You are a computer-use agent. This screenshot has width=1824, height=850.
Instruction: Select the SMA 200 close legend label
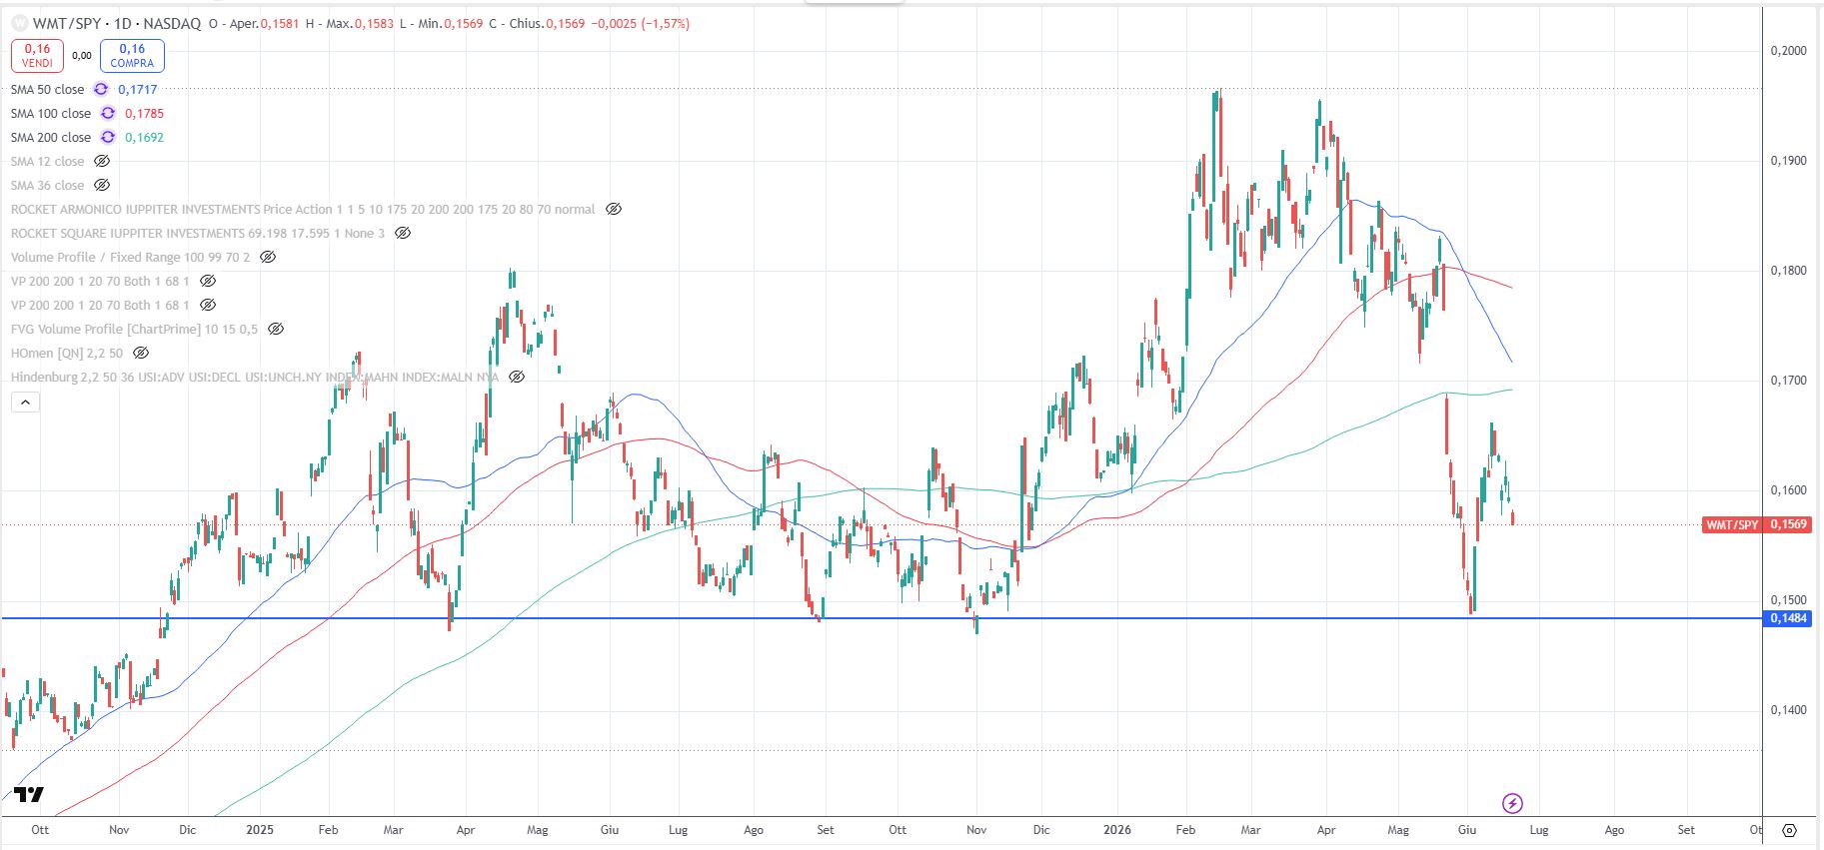click(51, 137)
